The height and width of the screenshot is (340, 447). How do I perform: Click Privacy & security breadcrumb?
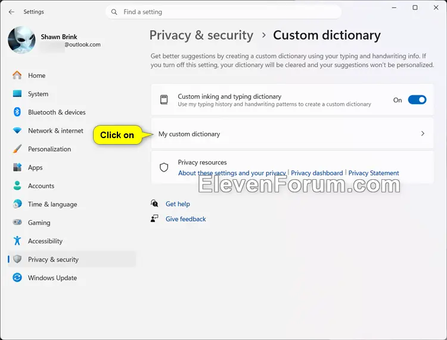(201, 35)
